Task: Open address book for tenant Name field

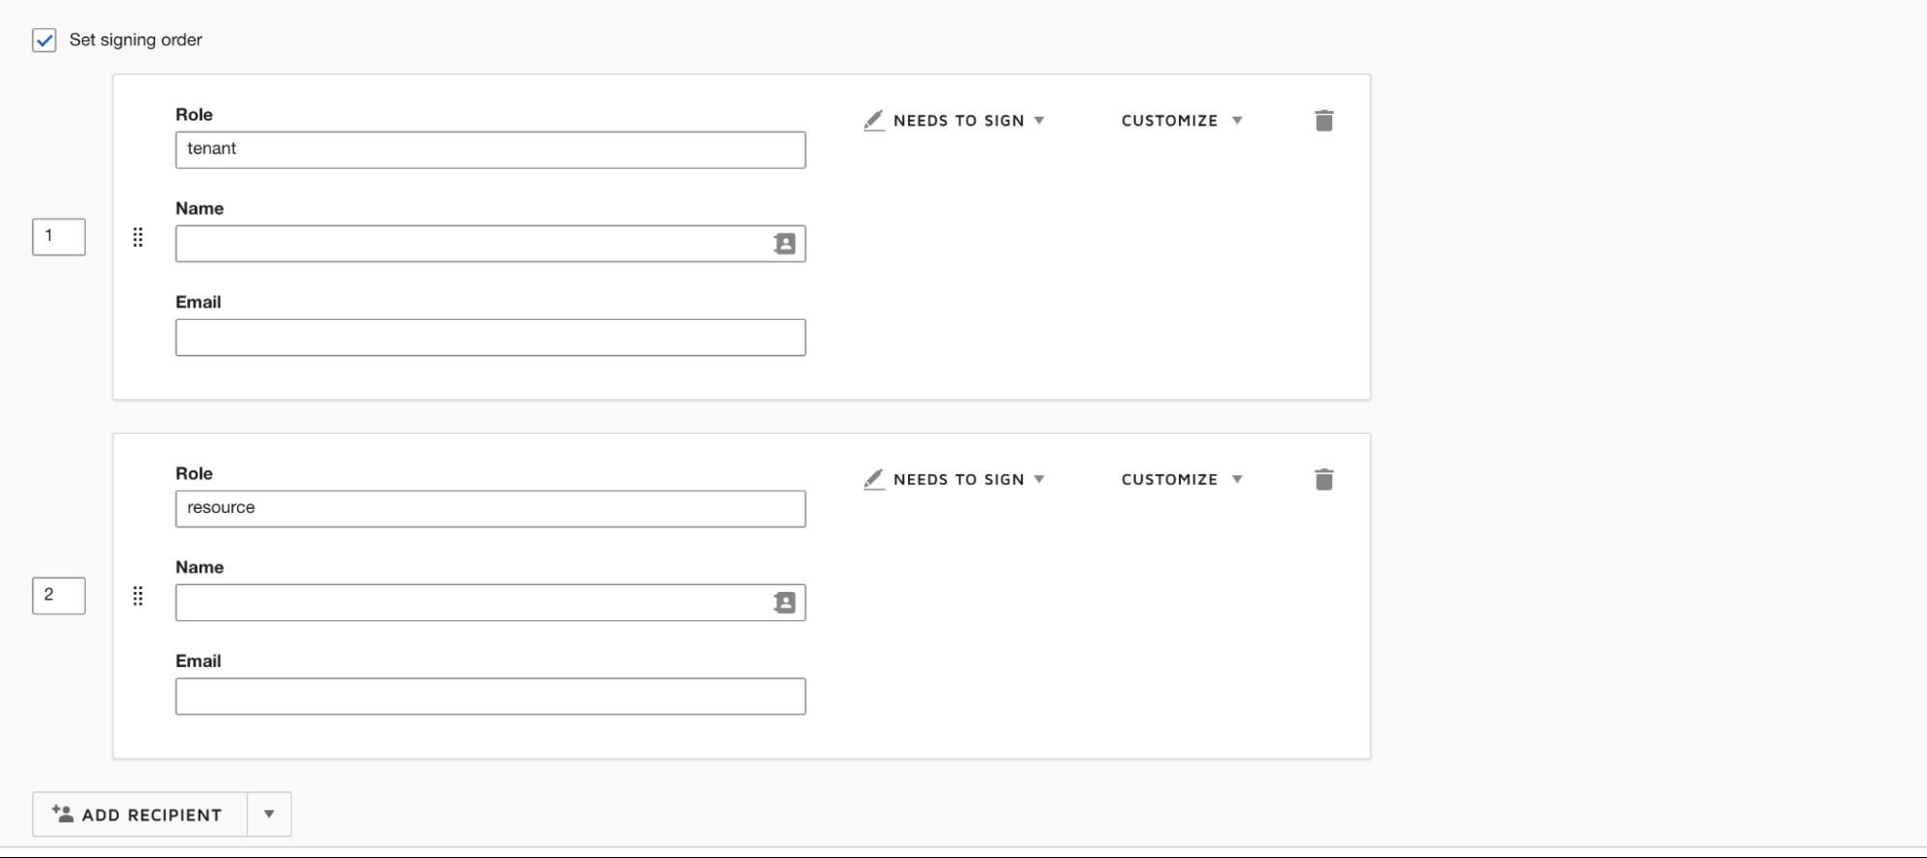Action: point(785,244)
